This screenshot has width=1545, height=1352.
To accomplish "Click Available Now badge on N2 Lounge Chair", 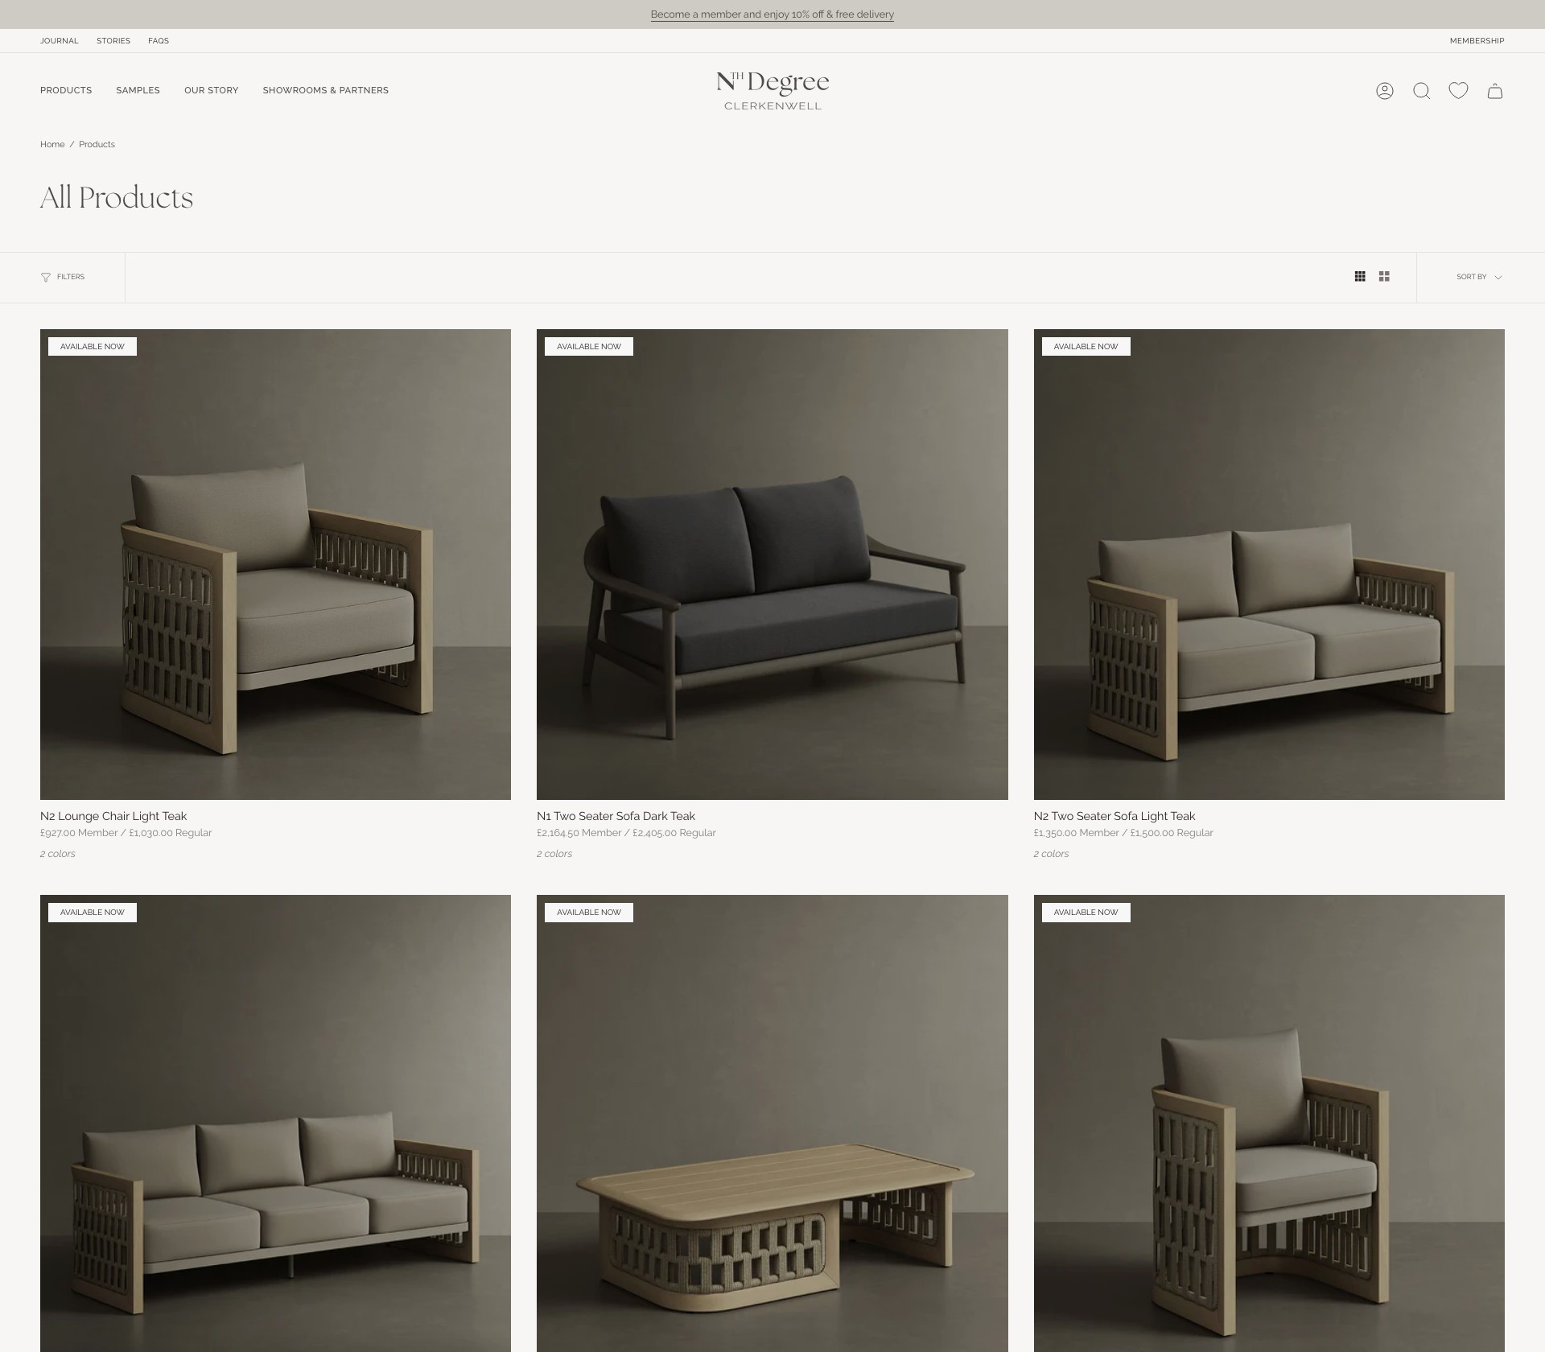I will 93,347.
